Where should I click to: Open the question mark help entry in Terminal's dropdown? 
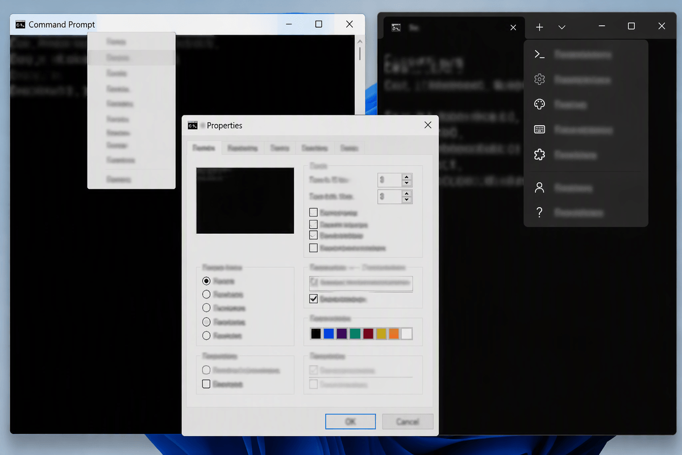586,213
